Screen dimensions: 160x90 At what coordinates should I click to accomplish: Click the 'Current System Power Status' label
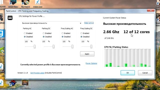pyautogui.click(x=114, y=18)
